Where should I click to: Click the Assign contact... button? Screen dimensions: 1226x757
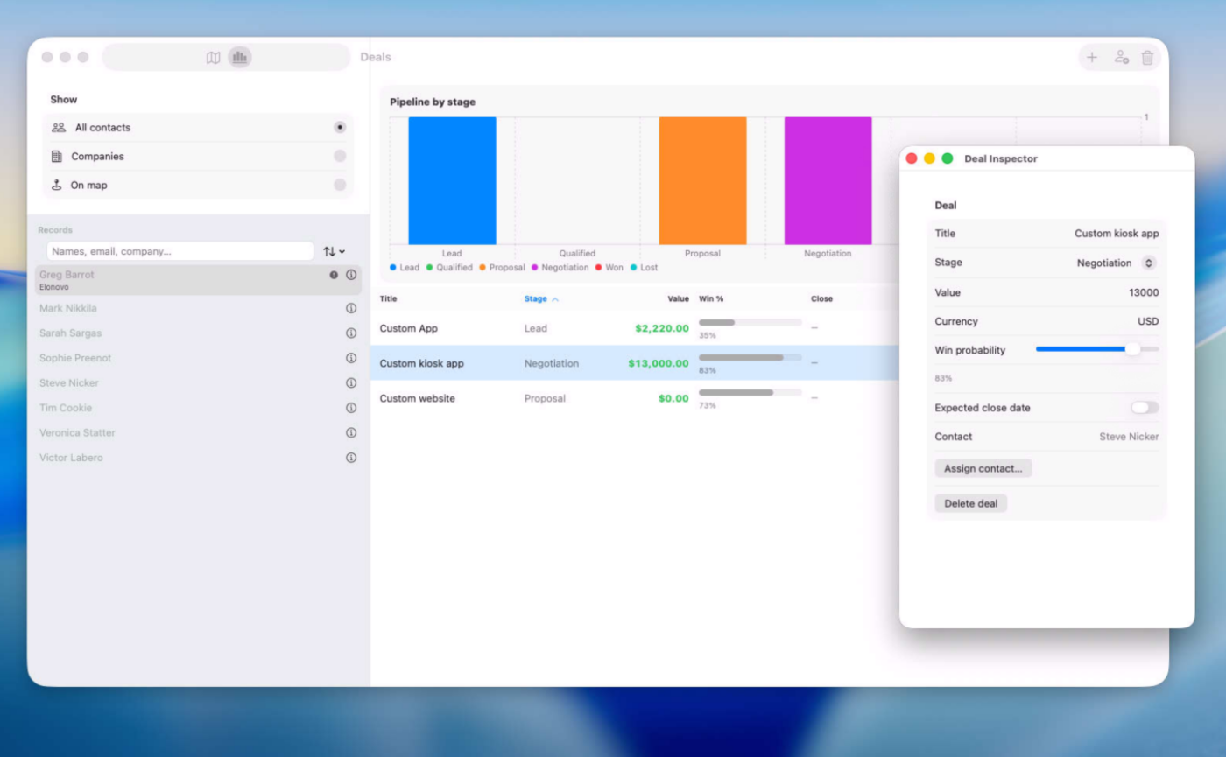click(x=983, y=469)
